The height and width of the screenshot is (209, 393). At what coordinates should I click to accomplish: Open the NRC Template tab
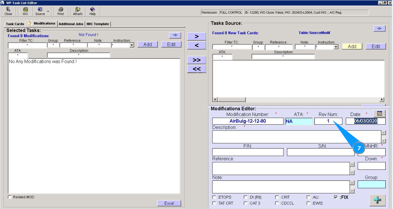98,24
